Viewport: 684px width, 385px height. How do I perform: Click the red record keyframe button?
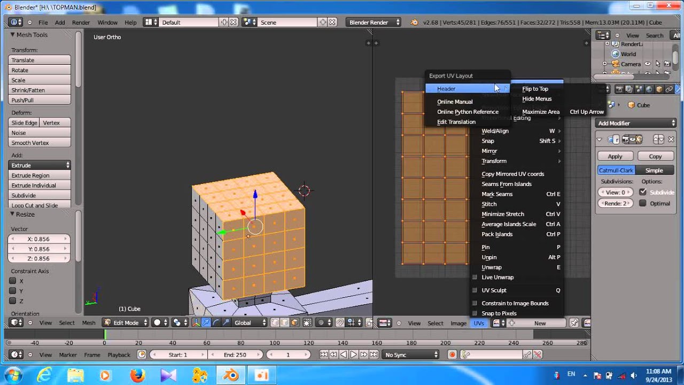452,355
